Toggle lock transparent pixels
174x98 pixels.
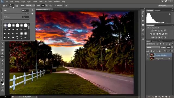(x=151, y=51)
